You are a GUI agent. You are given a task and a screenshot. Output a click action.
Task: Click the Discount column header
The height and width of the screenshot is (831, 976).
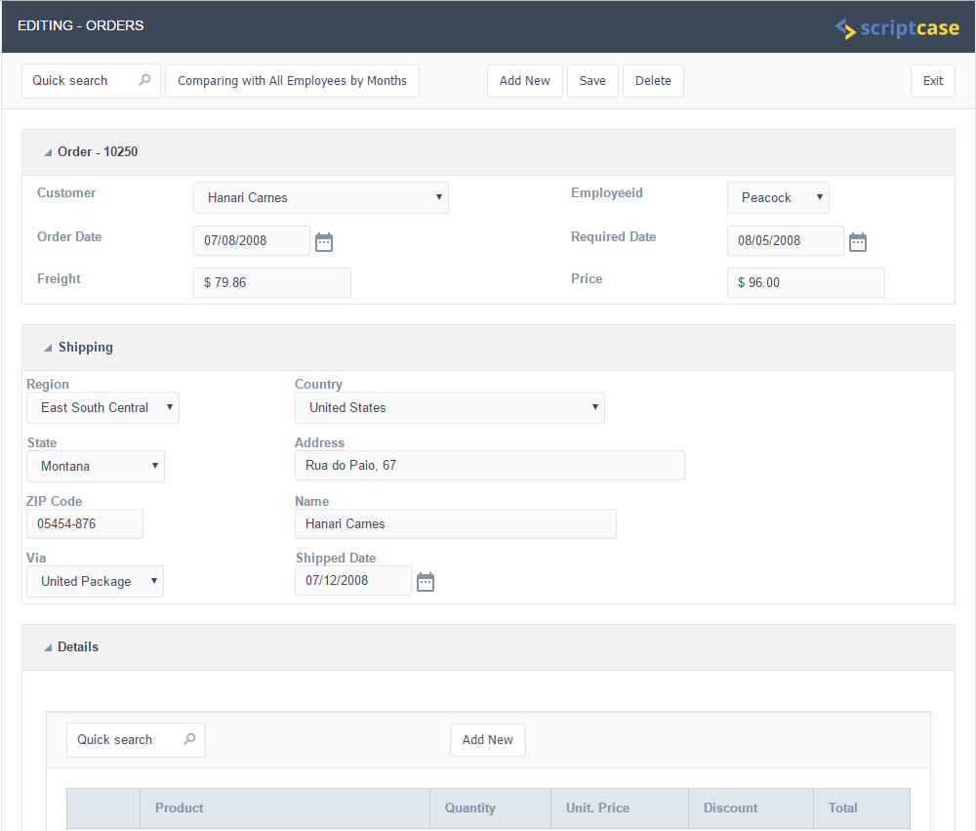752,809
